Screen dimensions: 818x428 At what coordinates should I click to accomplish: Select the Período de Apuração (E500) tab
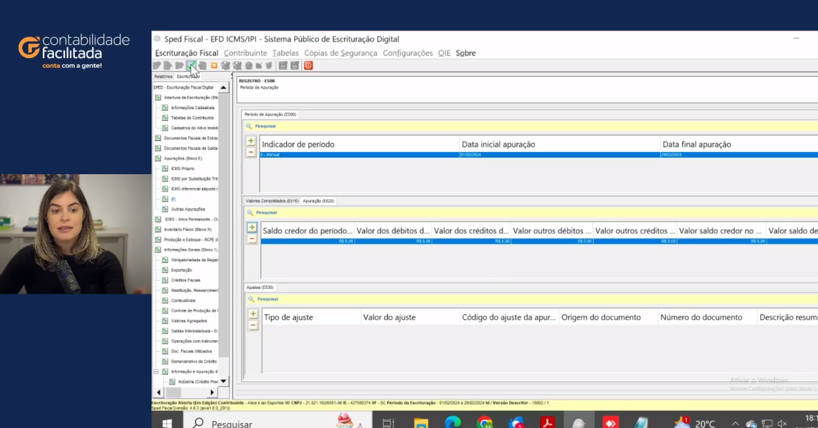(270, 114)
